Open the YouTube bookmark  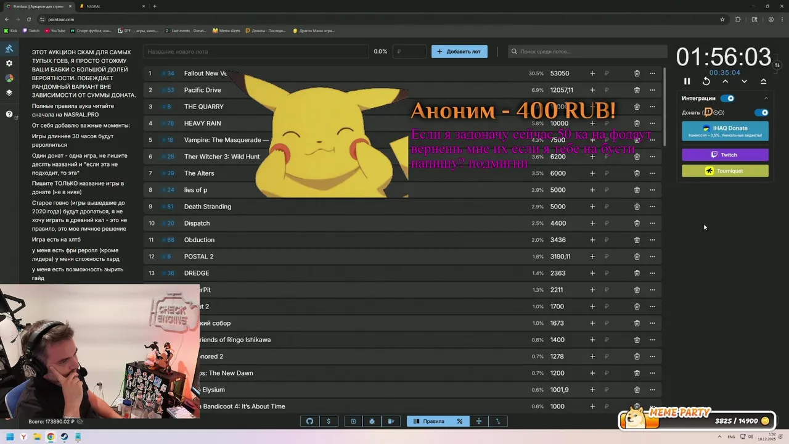coord(55,30)
